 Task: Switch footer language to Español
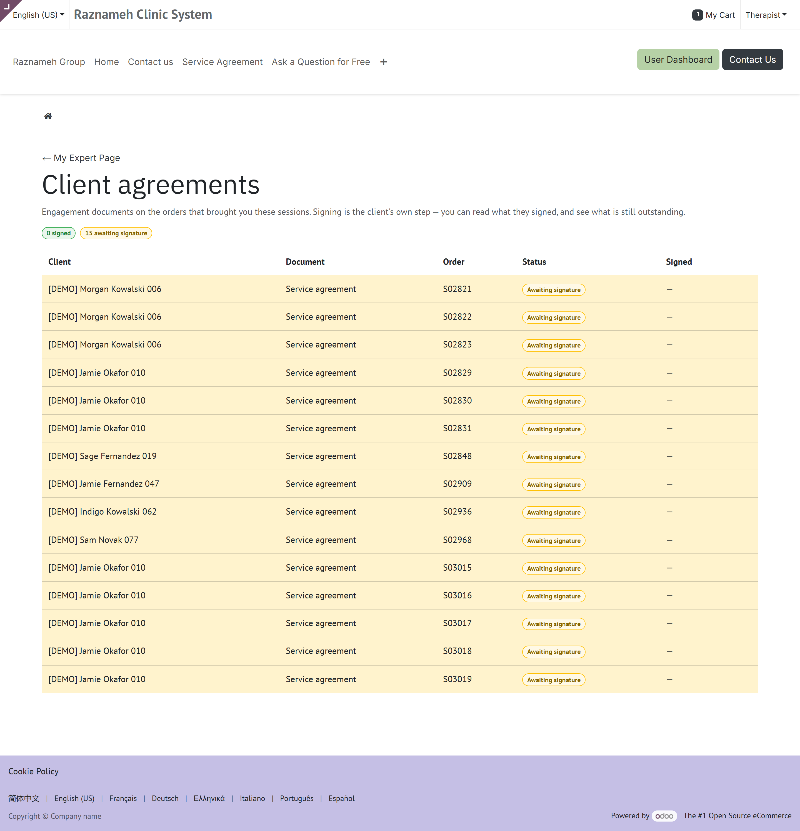(341, 798)
